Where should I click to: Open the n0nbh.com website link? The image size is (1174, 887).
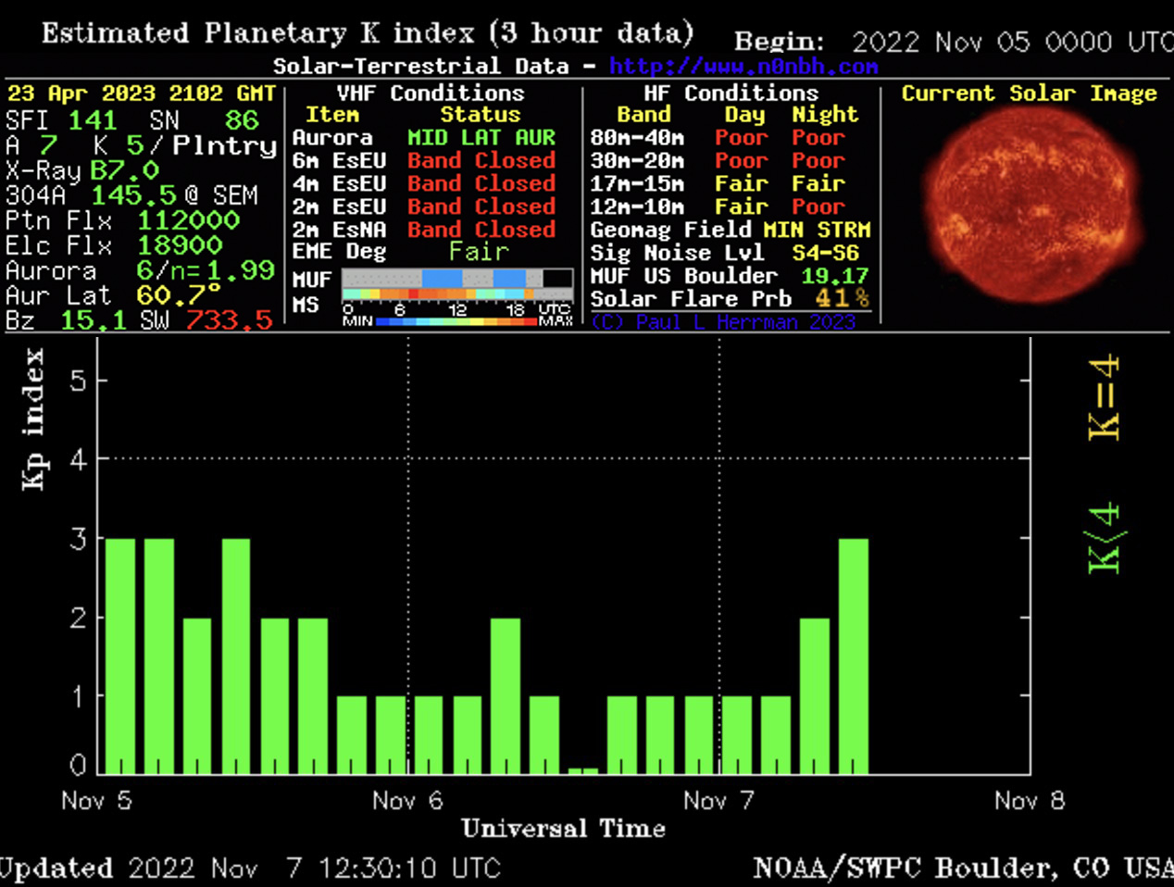[743, 67]
